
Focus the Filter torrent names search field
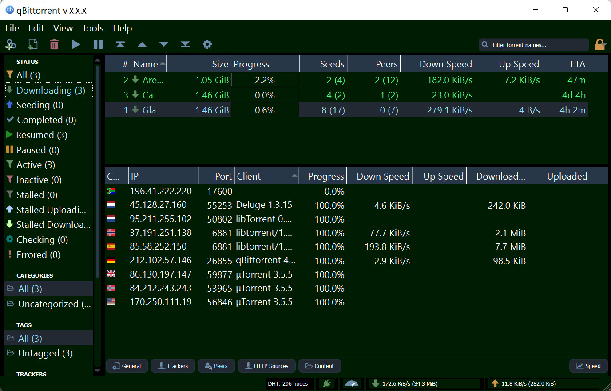(x=534, y=45)
